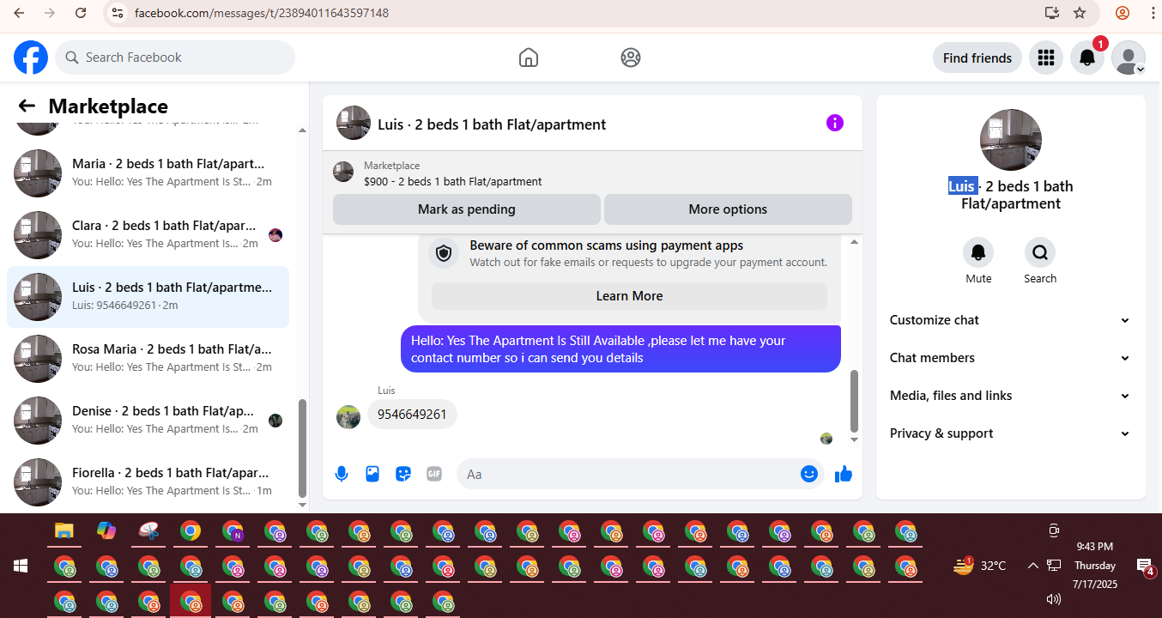Open the weather widget showing 32°C
The image size is (1162, 618).
pos(979,566)
